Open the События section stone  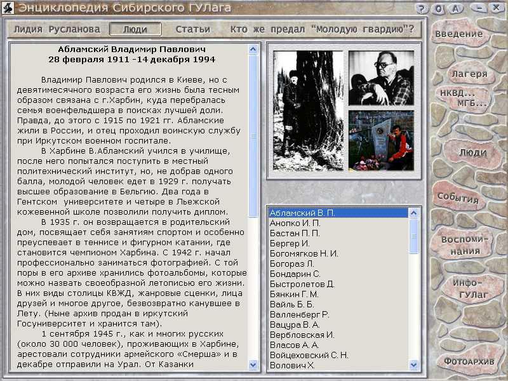click(x=458, y=197)
